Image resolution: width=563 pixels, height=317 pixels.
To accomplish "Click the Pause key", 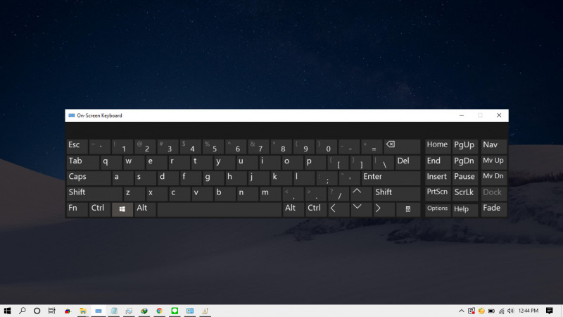I will 465,178.
